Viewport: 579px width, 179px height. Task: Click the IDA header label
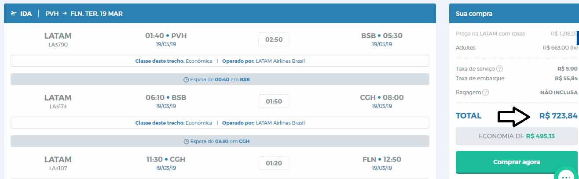click(26, 14)
